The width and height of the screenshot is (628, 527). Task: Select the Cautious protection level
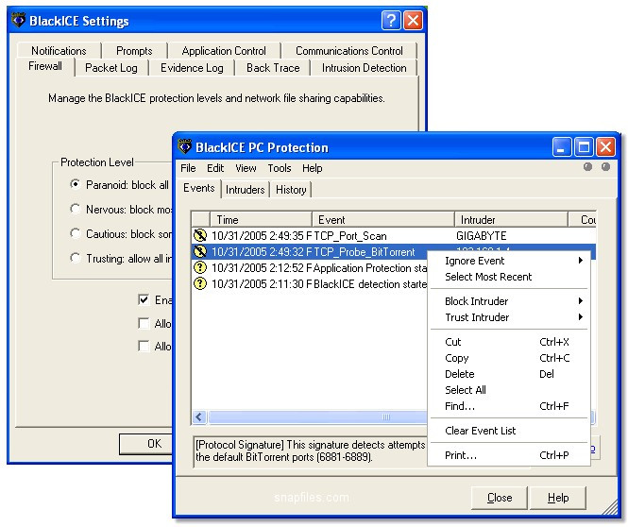coord(75,233)
